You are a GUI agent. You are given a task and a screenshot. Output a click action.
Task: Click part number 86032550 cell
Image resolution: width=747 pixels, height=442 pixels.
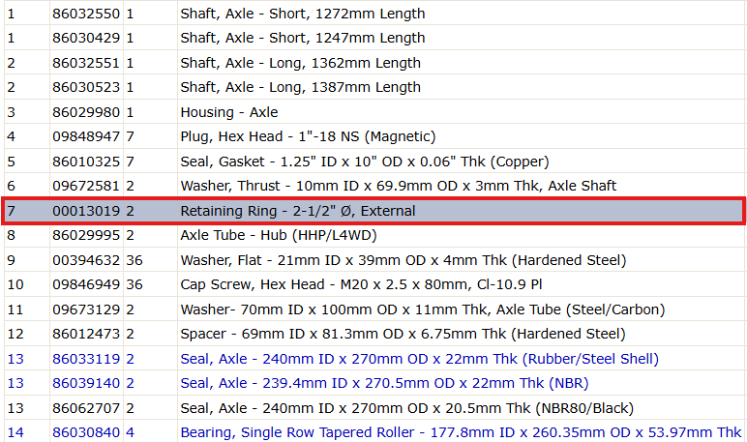pos(86,14)
